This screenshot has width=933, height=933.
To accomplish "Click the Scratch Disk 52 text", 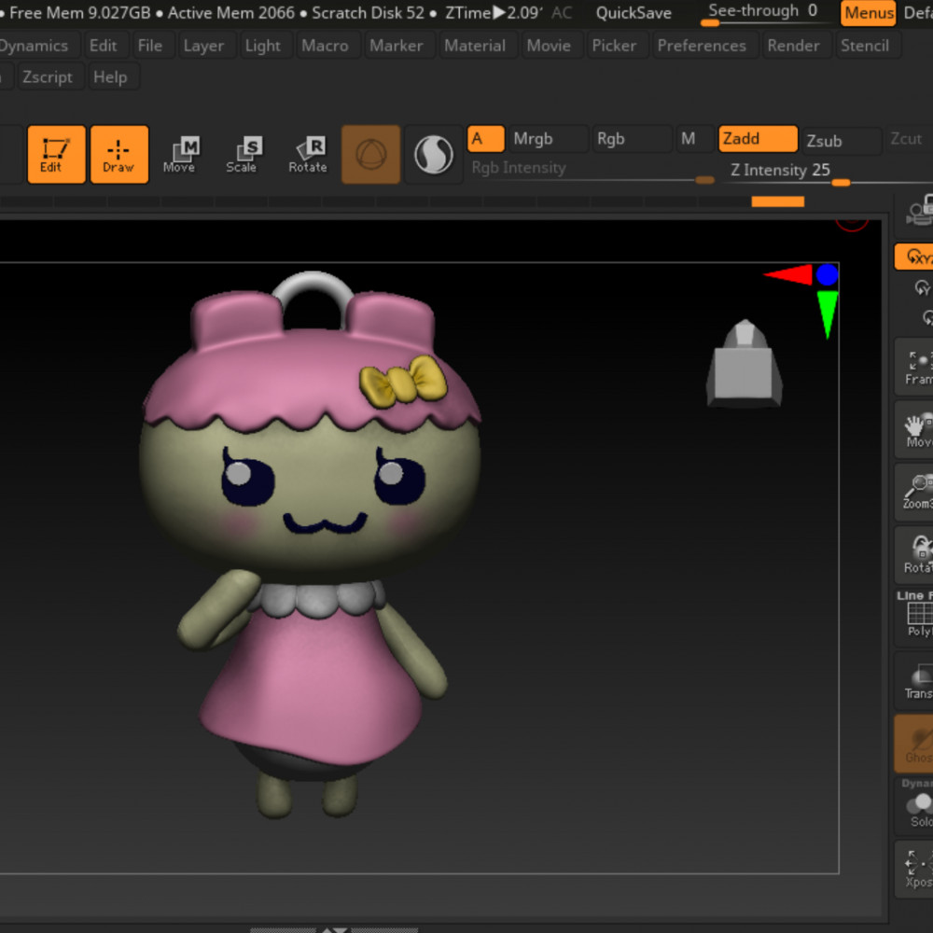I will coord(368,12).
